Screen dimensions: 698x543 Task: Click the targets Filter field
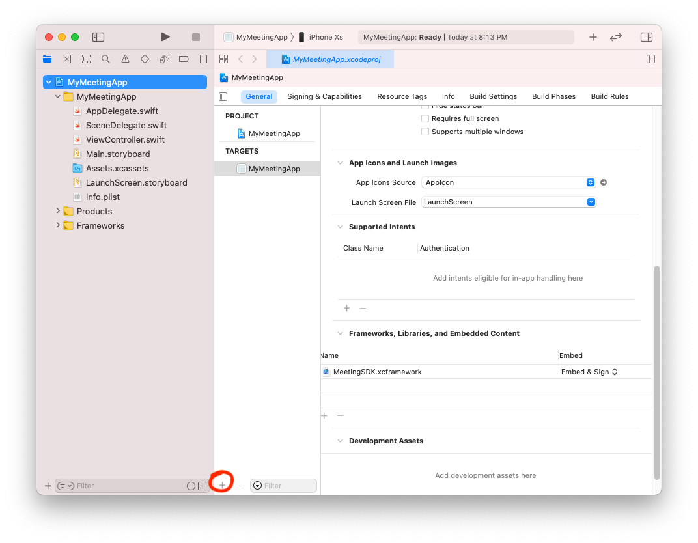284,486
